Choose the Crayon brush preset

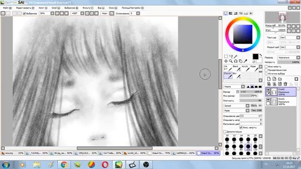(x=228, y=75)
